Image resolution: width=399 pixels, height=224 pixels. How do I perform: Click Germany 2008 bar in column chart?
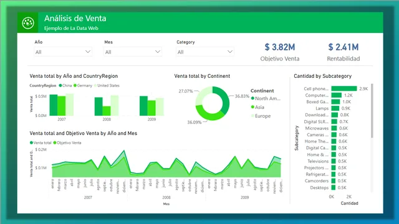[107, 111]
